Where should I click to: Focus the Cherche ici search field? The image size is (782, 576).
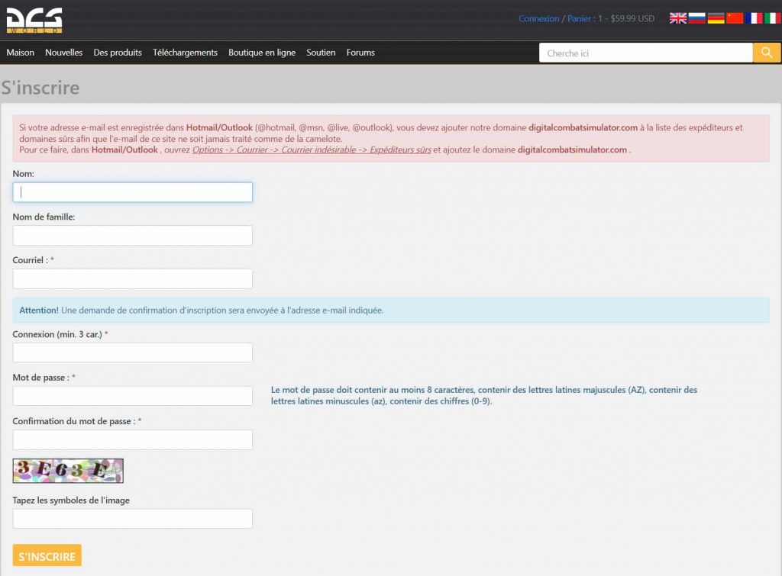coord(646,53)
